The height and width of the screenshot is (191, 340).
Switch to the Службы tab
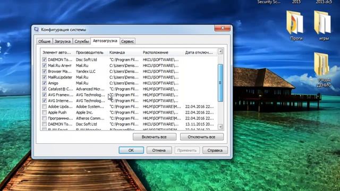tap(81, 41)
